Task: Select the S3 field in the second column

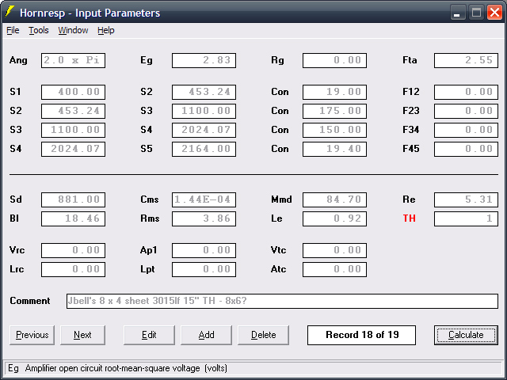Action: coord(204,111)
